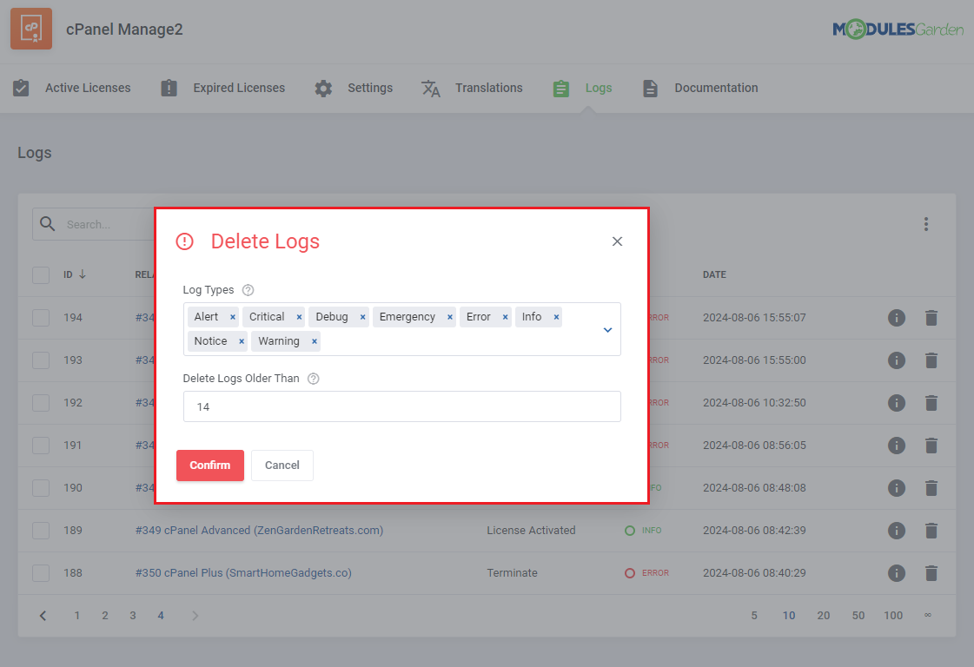Delete log 189 with trash icon
Screen dimensions: 974x667
click(931, 531)
